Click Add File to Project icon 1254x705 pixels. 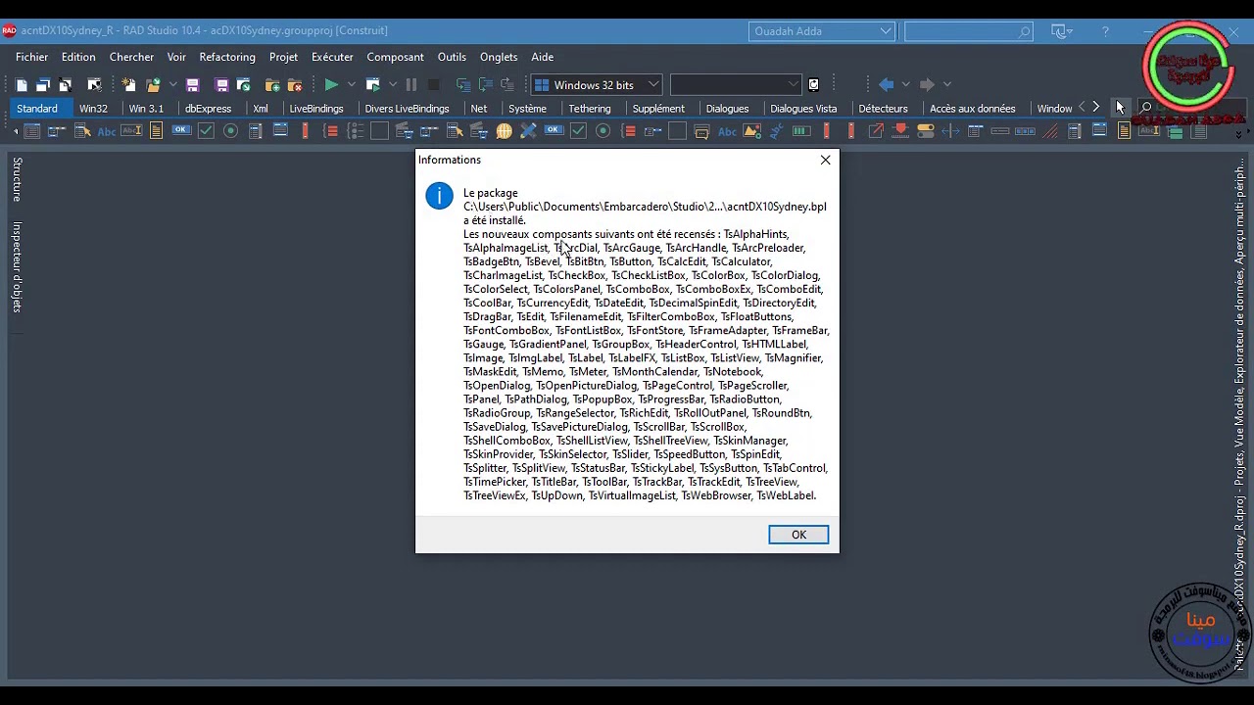coord(272,85)
